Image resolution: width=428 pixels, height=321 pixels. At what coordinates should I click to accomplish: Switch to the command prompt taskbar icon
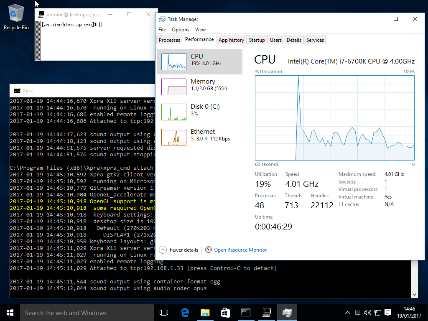(x=246, y=313)
